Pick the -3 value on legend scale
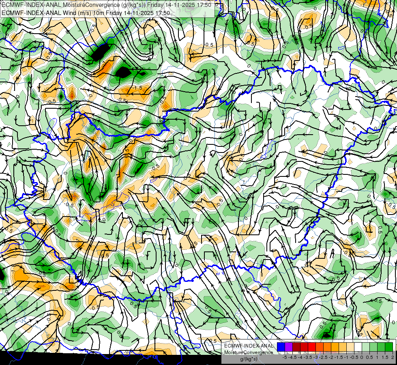 (x=315, y=357)
